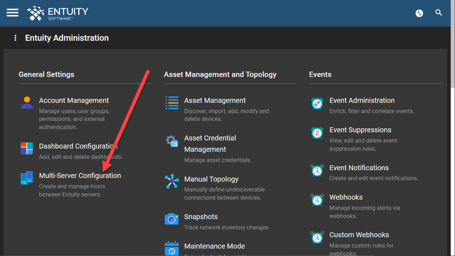The width and height of the screenshot is (455, 256).
Task: Click 'Track network inventory changes.' text
Action: (x=227, y=227)
